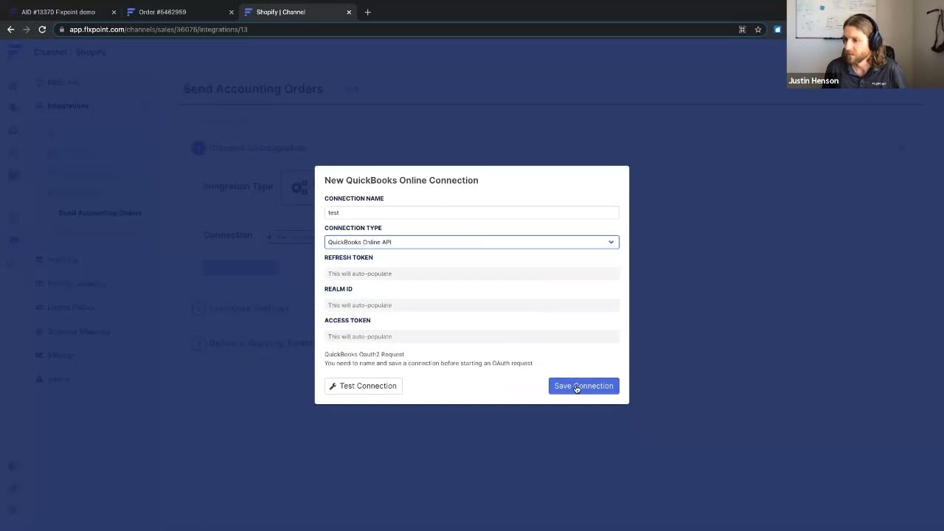Click the browser forward arrow
Screen dimensions: 944x531
pos(27,29)
